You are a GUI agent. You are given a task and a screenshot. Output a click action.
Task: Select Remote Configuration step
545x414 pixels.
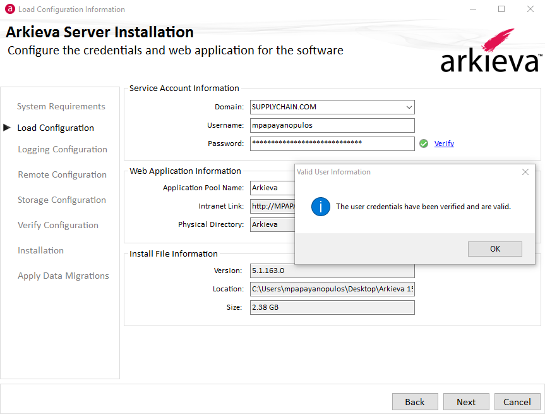coord(63,174)
